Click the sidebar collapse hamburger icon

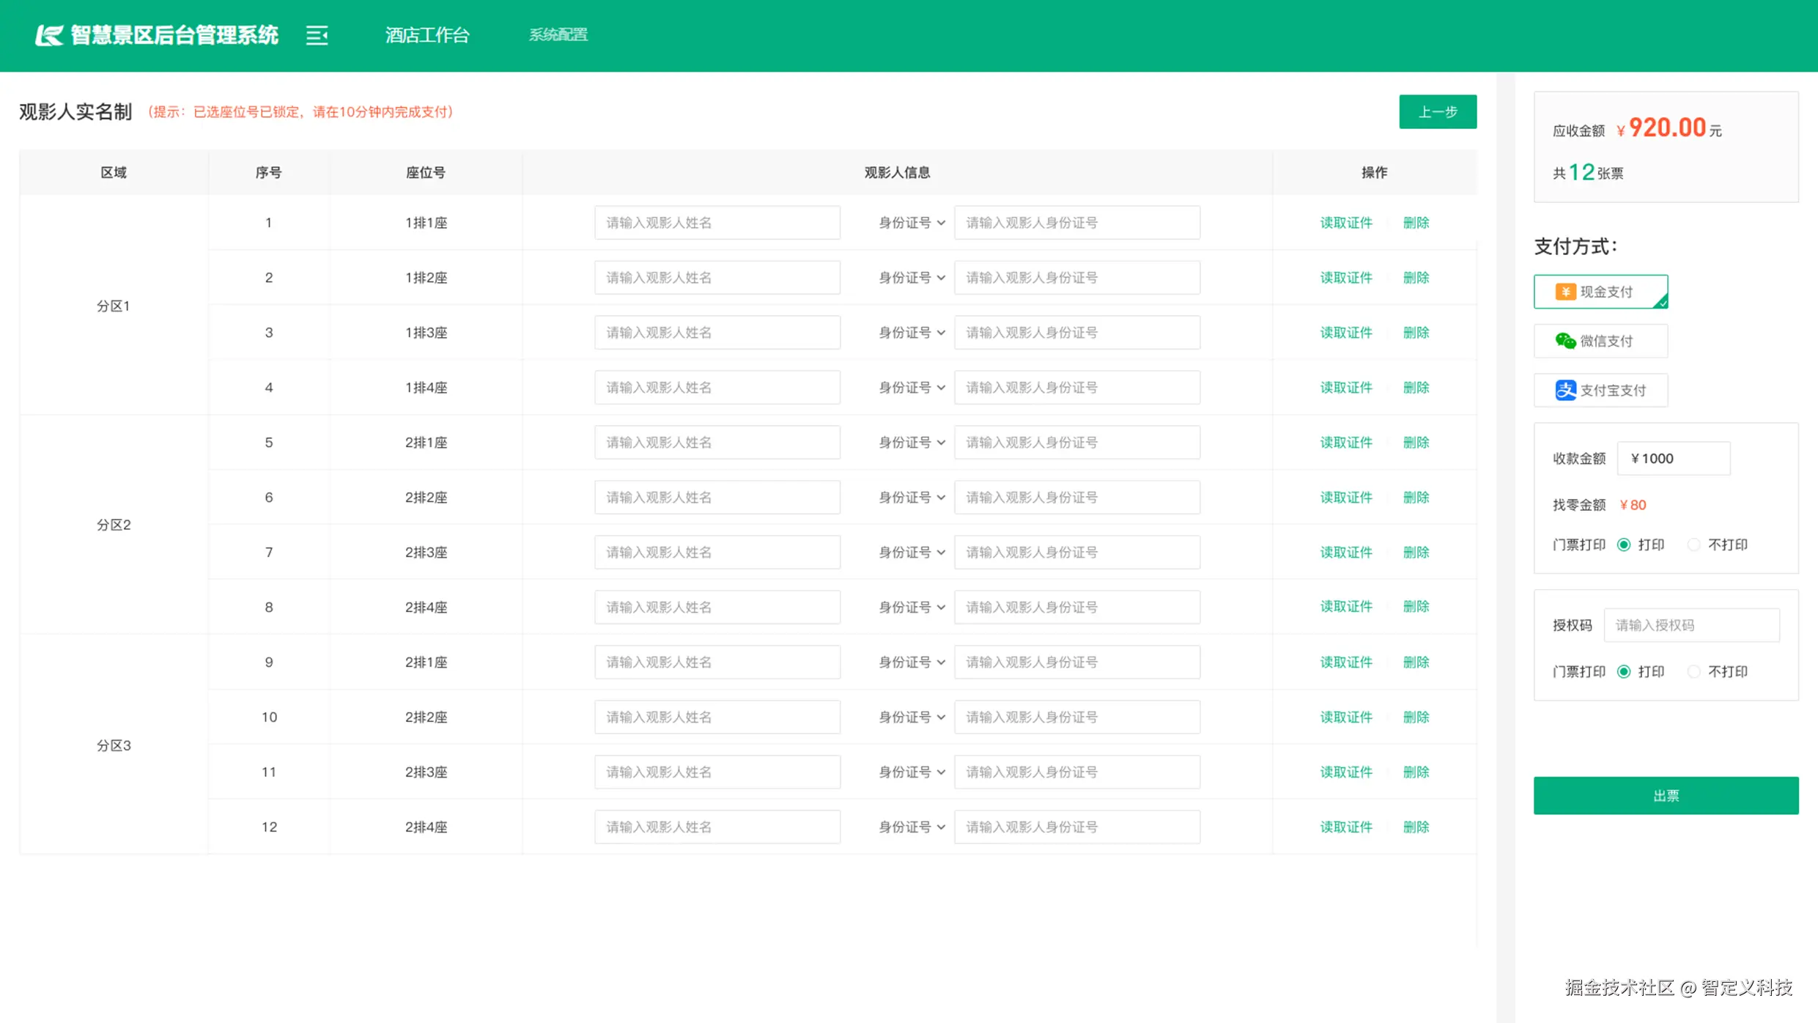pos(317,34)
